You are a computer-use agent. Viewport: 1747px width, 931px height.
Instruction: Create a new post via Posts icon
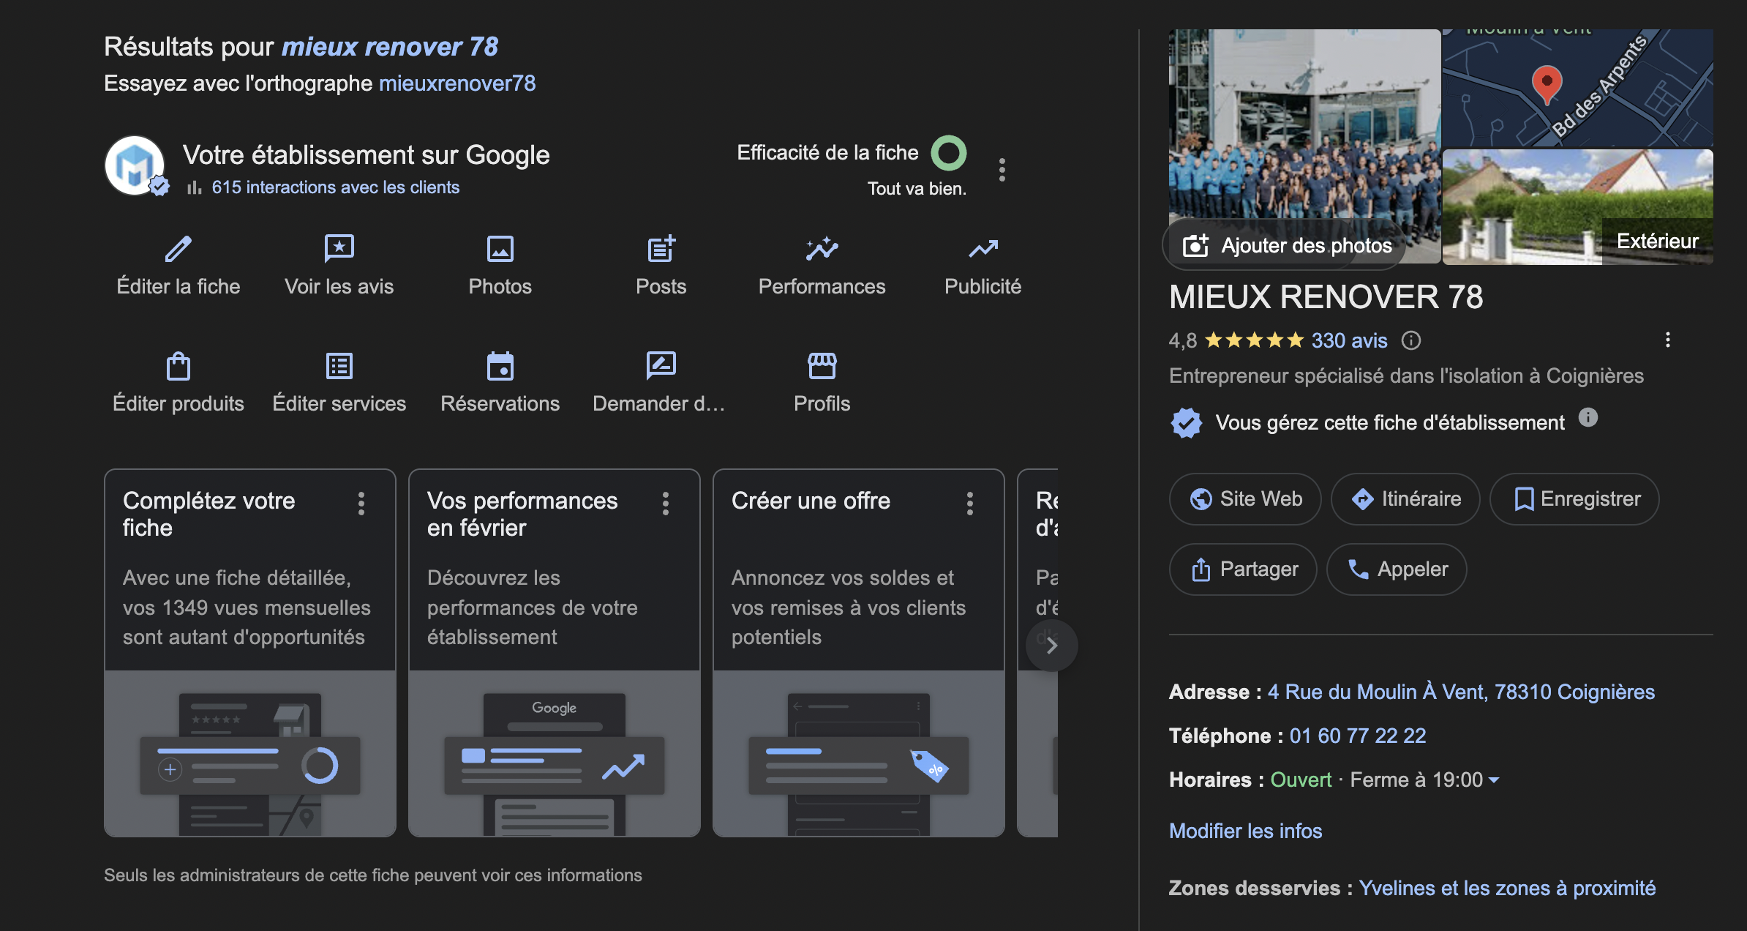coord(661,250)
